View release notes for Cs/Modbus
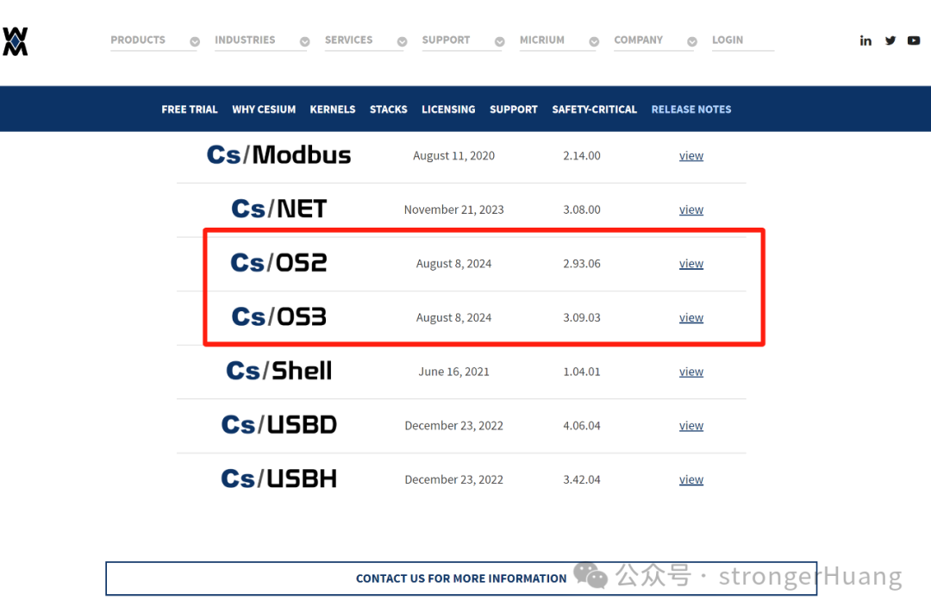Image resolution: width=931 pixels, height=613 pixels. coord(691,156)
